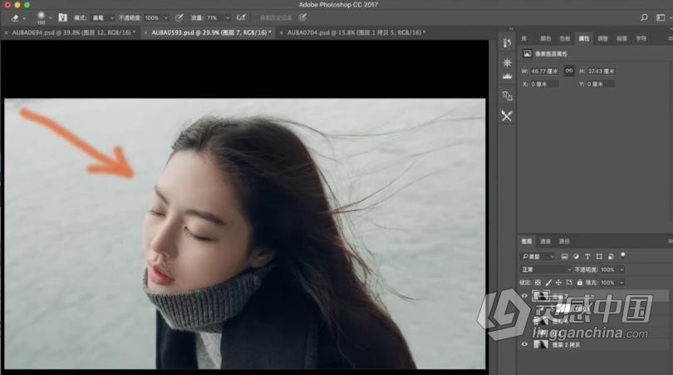
Task: Hide the 图层 2 拷贝 layer eye icon
Action: point(524,344)
